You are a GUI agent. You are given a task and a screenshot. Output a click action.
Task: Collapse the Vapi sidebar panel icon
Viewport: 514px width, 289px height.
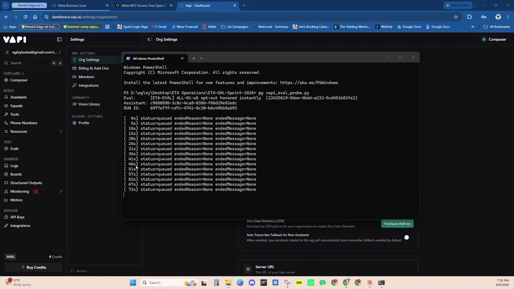coord(59,39)
